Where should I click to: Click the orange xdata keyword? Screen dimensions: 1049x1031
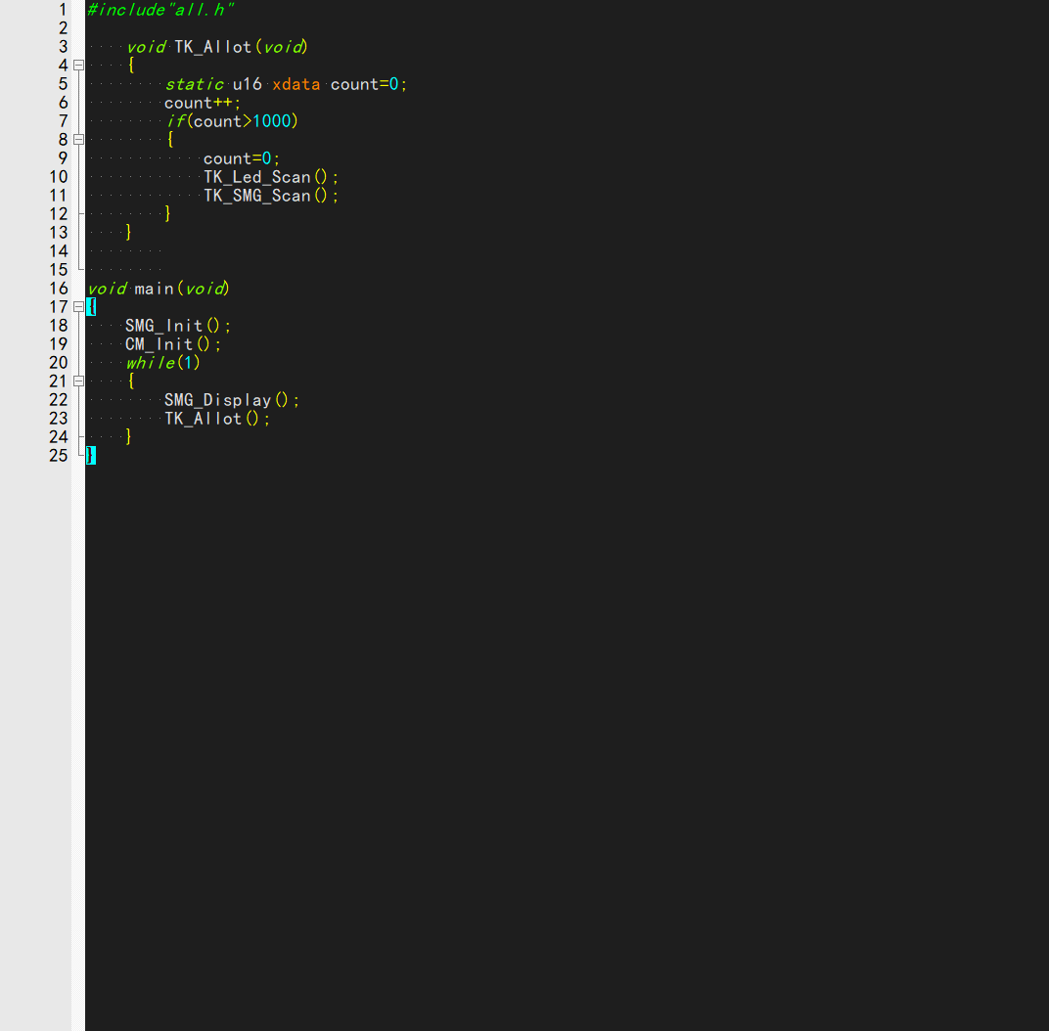click(296, 84)
